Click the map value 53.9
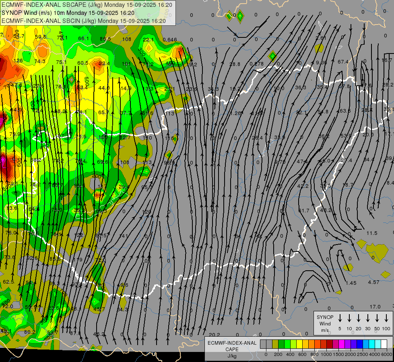 346,136
